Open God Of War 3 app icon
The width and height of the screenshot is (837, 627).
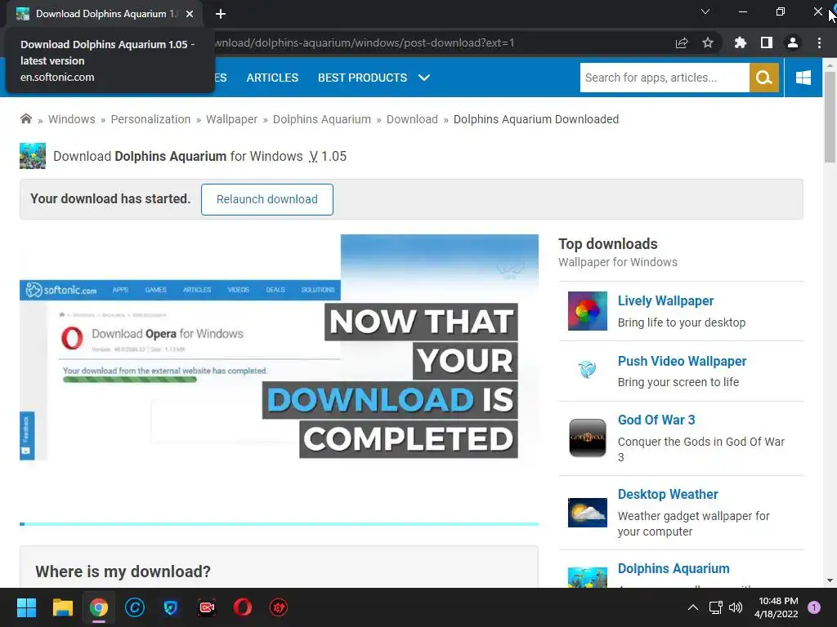(x=587, y=438)
